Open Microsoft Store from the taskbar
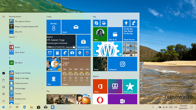This screenshot has width=196, height=110. (39, 107)
